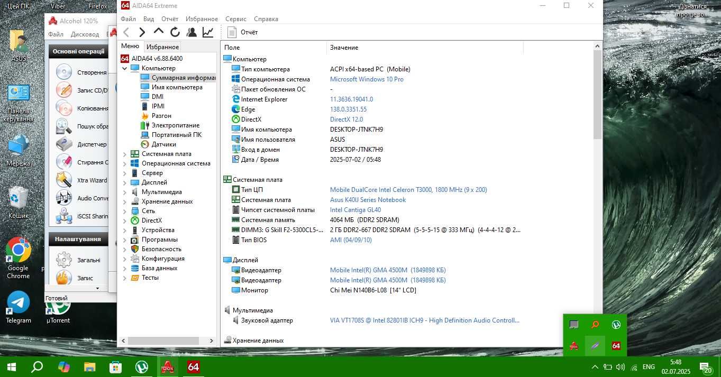This screenshot has width=721, height=377.
Task: Expand the Операционная система tree node
Action: [125, 163]
